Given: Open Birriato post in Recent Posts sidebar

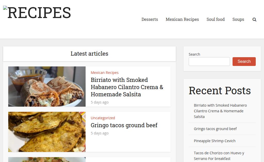Looking at the screenshot, I should (x=220, y=111).
